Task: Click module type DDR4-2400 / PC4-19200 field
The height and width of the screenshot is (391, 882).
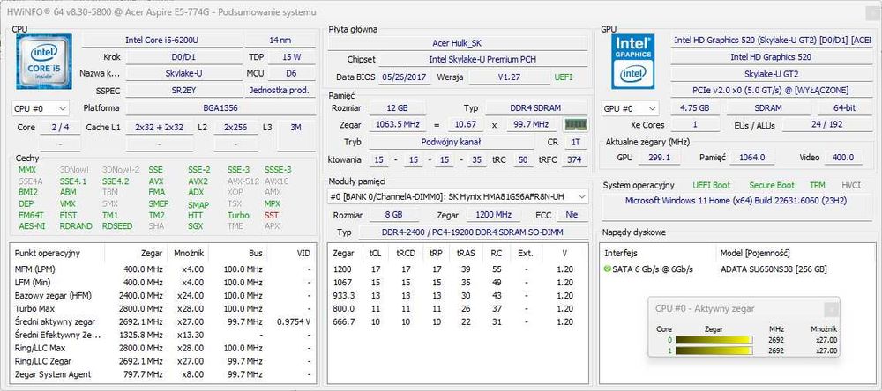Action: [473, 232]
